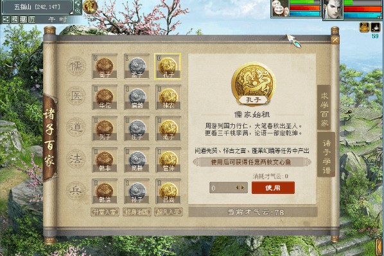Choose the silver 庄子 coin
Image resolution: width=384 pixels, height=256 pixels.
(x=137, y=129)
